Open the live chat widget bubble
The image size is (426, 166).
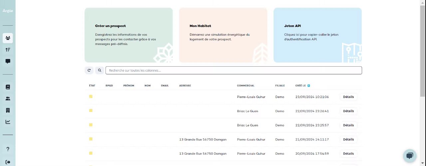coord(410,156)
